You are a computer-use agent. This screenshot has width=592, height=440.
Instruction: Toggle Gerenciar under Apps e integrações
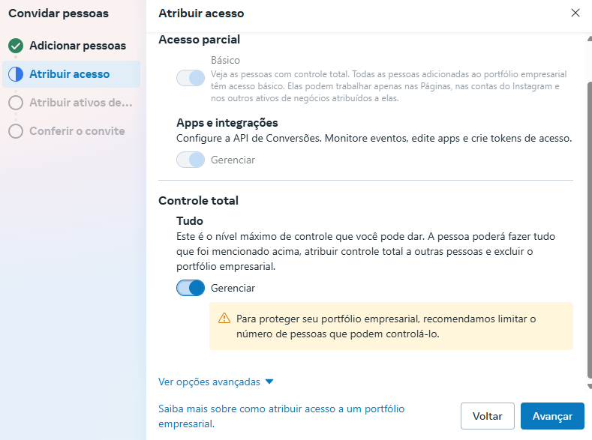[x=191, y=160]
